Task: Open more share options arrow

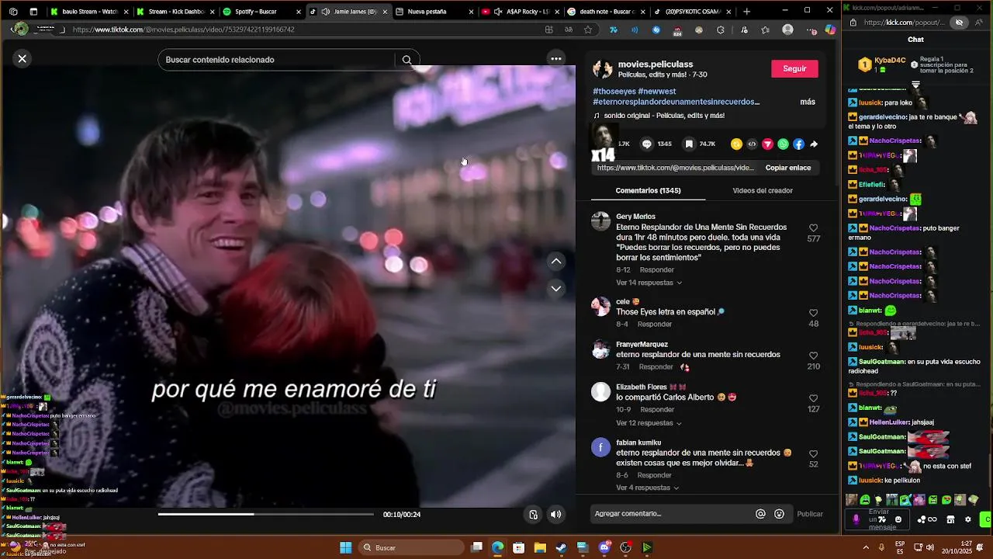Action: coord(814,144)
